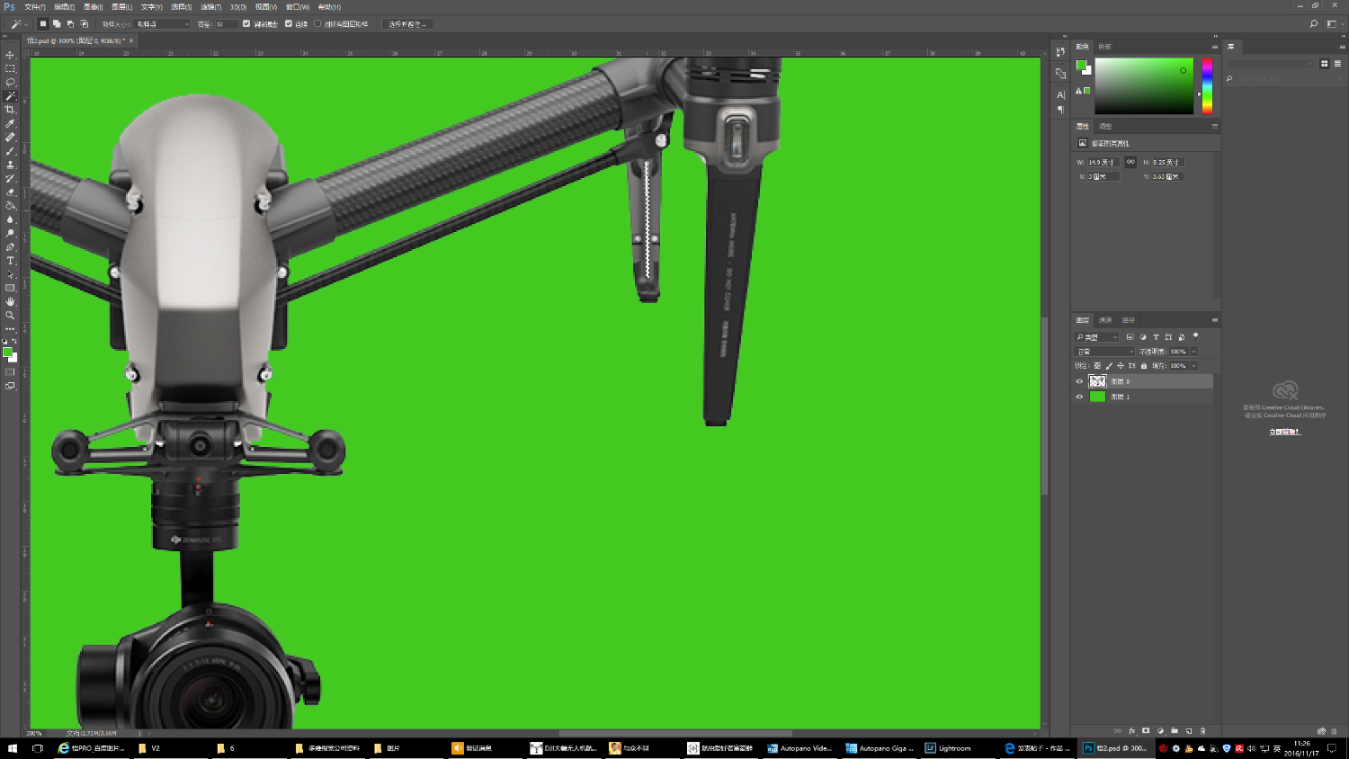The width and height of the screenshot is (1349, 759).
Task: Filter layers by pixel layer icon
Action: pyautogui.click(x=1130, y=337)
